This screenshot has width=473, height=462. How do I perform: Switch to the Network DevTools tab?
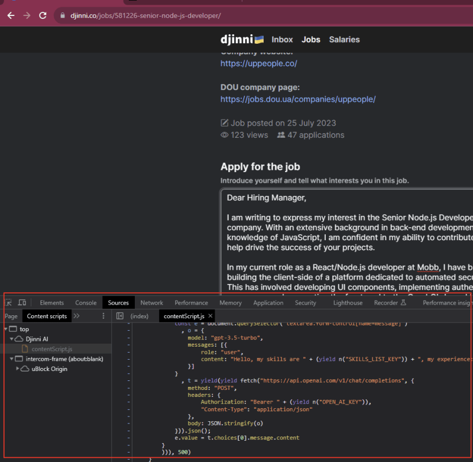point(151,303)
